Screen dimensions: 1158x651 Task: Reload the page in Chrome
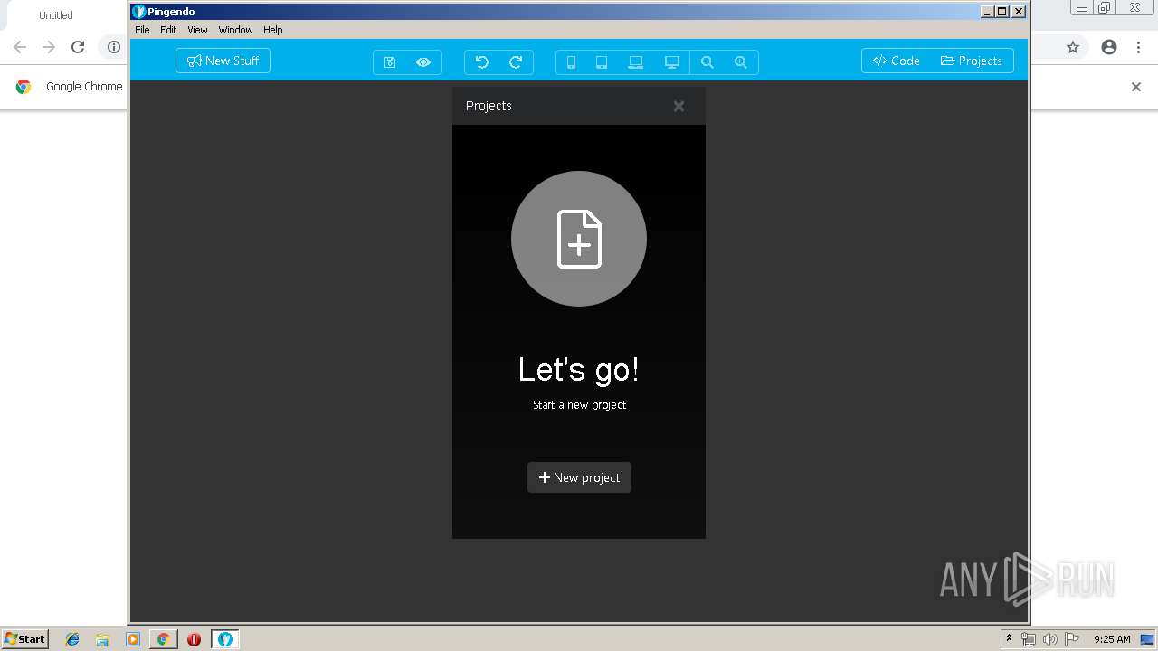pyautogui.click(x=78, y=47)
